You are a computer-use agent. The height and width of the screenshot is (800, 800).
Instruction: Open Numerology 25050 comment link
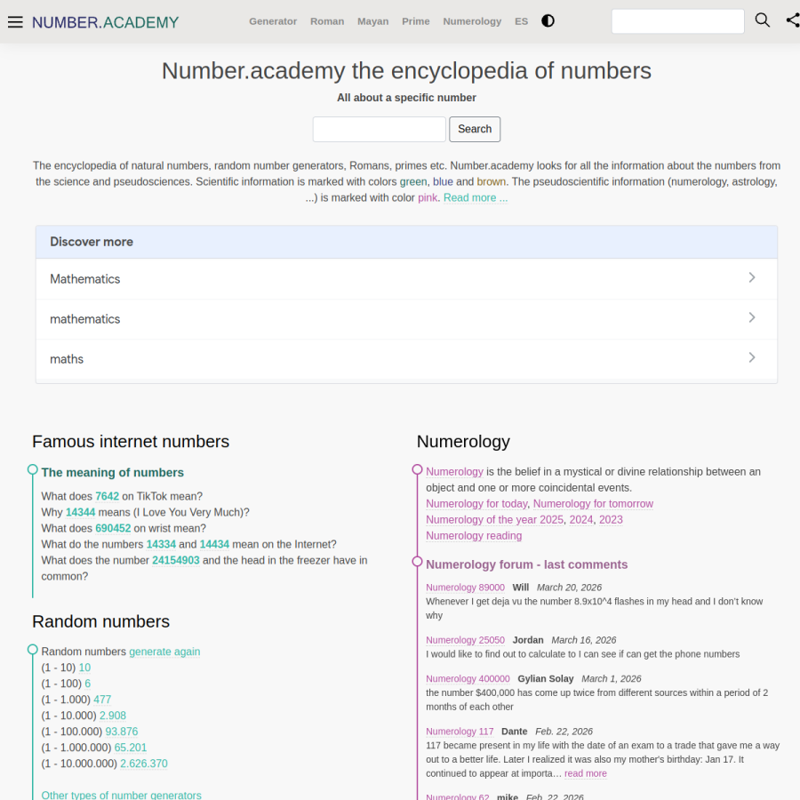tap(465, 640)
